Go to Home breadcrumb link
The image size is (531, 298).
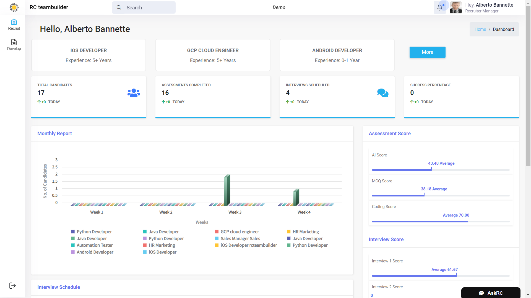point(480,30)
